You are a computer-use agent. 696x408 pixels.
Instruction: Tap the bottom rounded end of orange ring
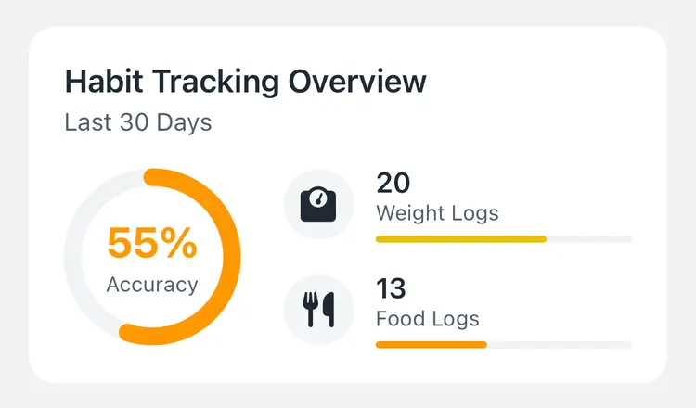(129, 334)
